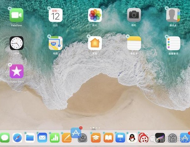The width and height of the screenshot is (190, 147).
Task: Open the red film reel HD app
Action: pos(143,138)
